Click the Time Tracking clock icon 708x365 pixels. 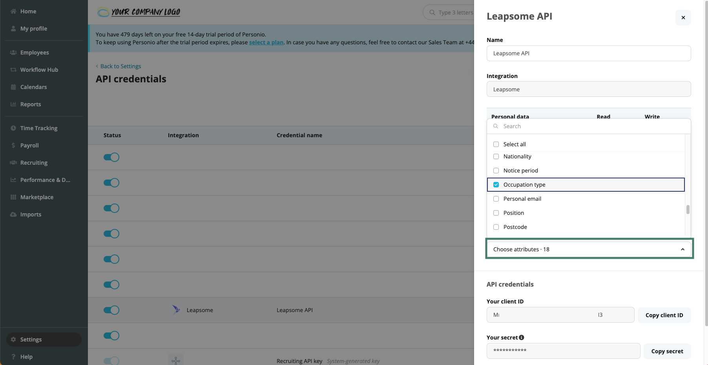(13, 128)
